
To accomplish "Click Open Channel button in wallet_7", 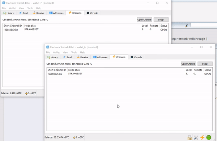I will (x=144, y=19).
